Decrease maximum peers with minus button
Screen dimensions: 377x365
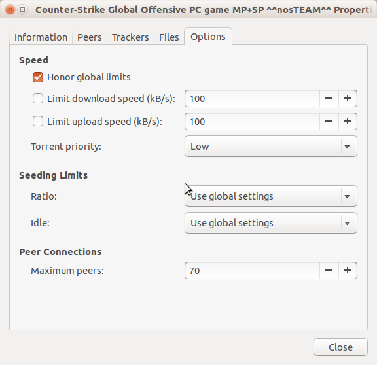coord(329,271)
